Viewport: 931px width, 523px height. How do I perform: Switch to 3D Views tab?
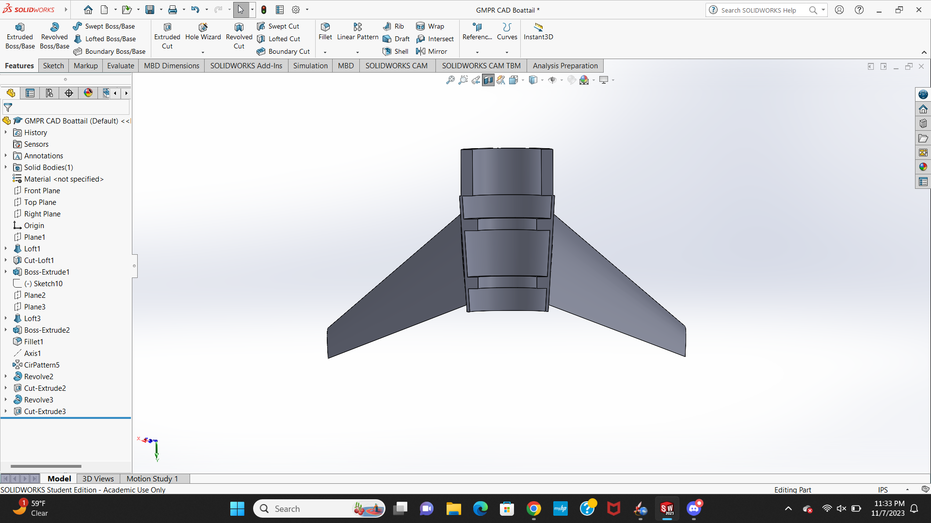click(x=98, y=478)
